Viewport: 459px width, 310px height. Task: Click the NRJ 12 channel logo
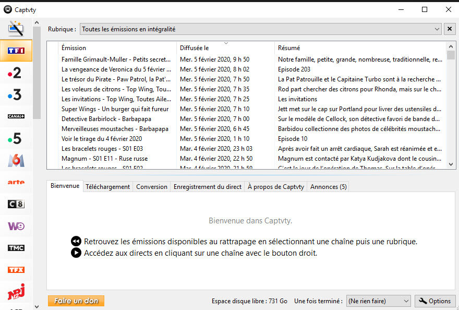(16, 292)
